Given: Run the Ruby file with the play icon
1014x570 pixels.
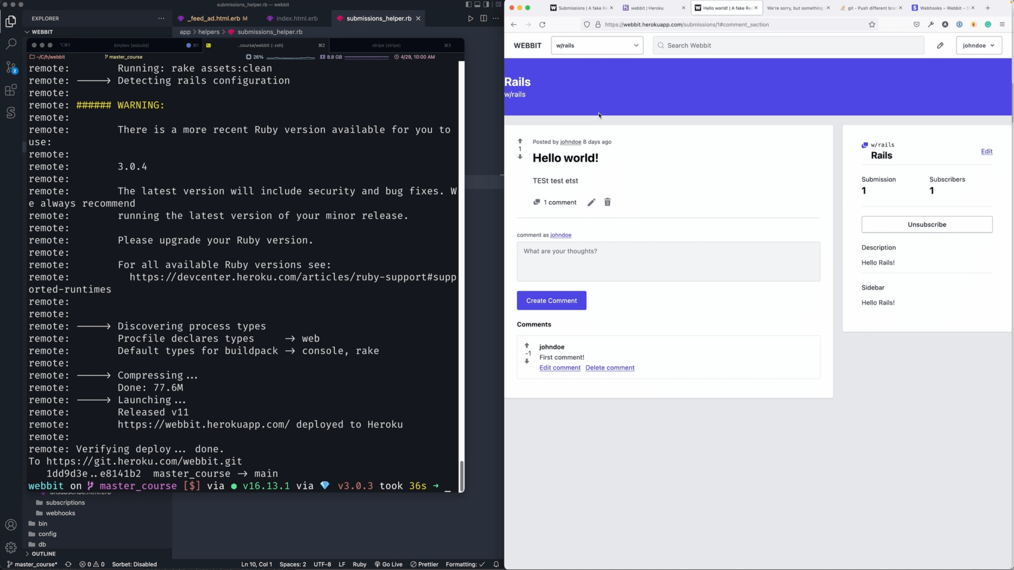Looking at the screenshot, I should 471,18.
